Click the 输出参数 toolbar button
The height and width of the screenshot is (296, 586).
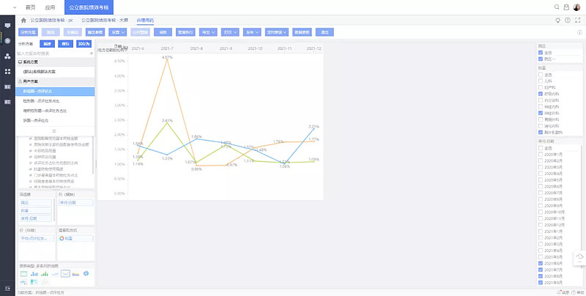point(95,32)
